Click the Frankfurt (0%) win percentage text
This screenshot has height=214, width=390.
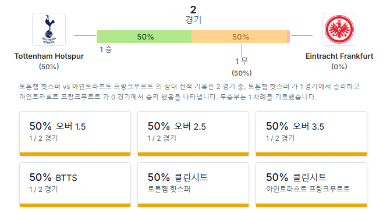[x=339, y=67]
